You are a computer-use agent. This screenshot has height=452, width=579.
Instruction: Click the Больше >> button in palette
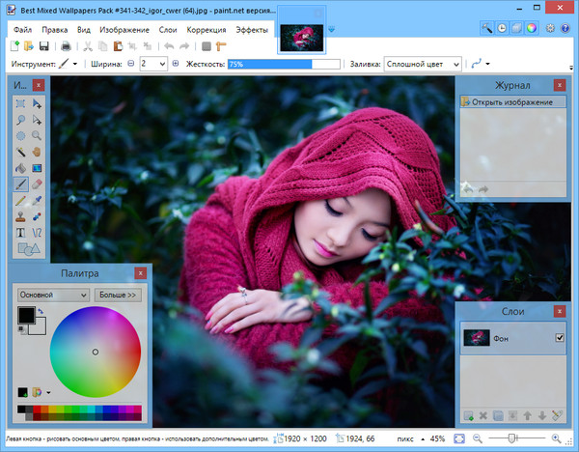[118, 294]
